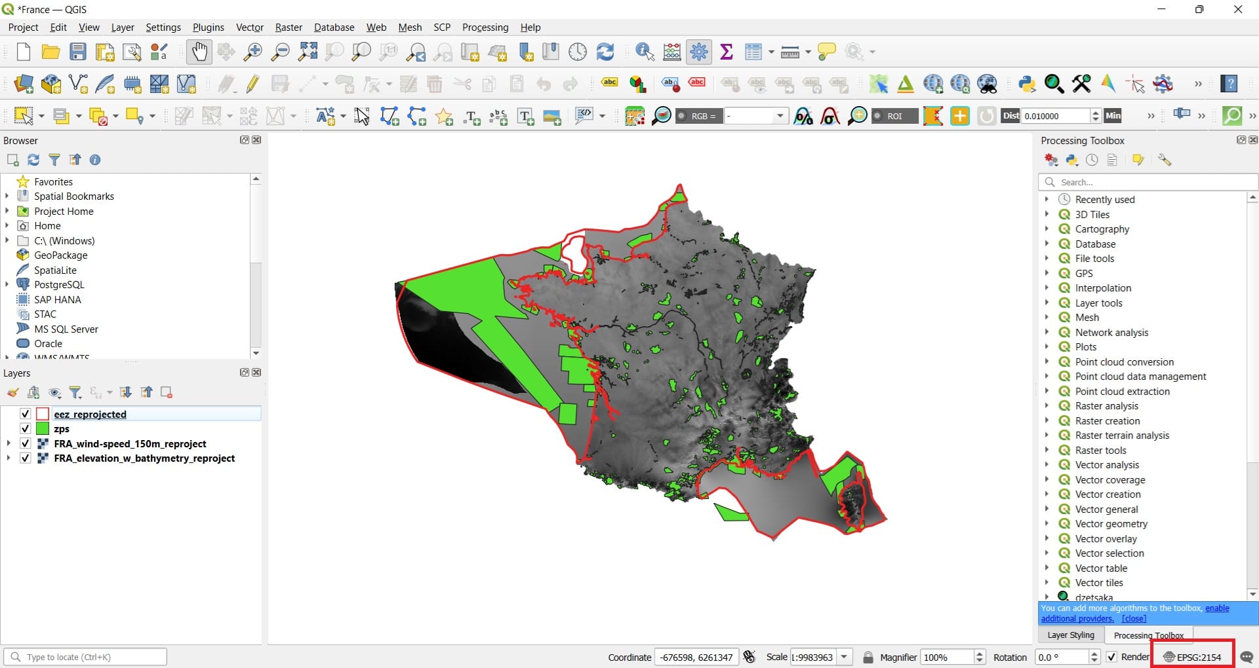The width and height of the screenshot is (1259, 668).
Task: Open the Vector menu
Action: coord(250,27)
